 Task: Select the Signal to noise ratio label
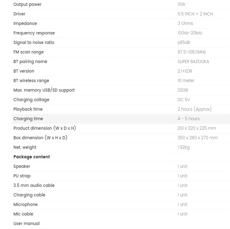[x=34, y=42]
